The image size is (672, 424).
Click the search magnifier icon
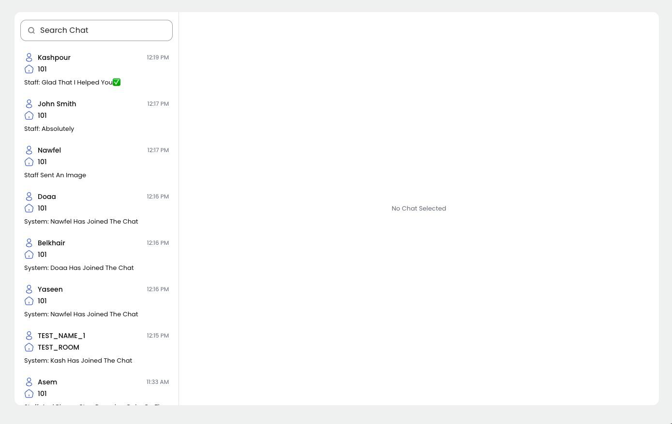tap(31, 30)
